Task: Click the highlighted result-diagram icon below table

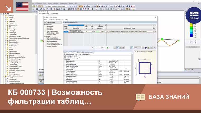Action: tap(117, 48)
